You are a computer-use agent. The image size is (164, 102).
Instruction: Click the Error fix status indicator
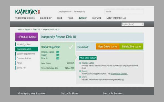tap(58, 58)
